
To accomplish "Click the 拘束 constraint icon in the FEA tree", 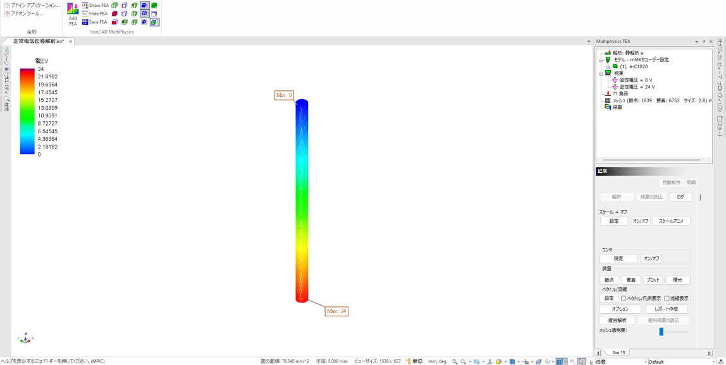I will [608, 73].
